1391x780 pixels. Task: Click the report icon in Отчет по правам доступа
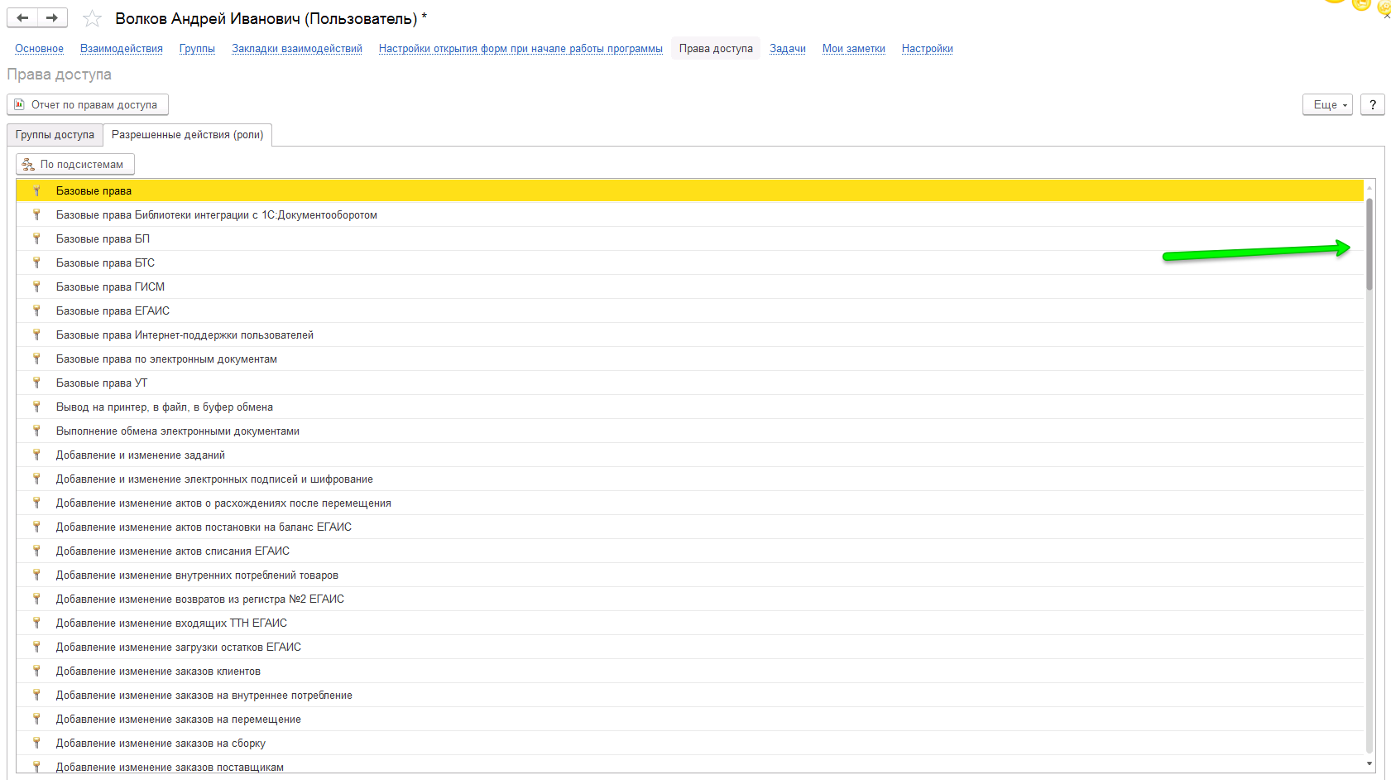(20, 104)
